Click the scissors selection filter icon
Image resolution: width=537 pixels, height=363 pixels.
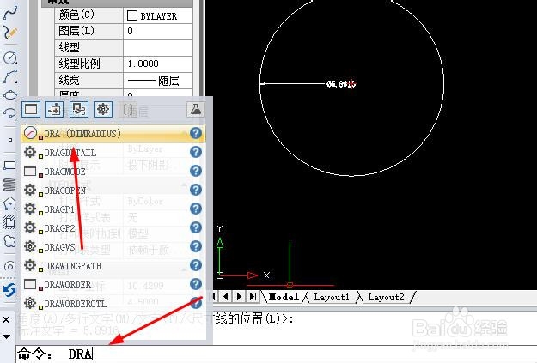79,110
